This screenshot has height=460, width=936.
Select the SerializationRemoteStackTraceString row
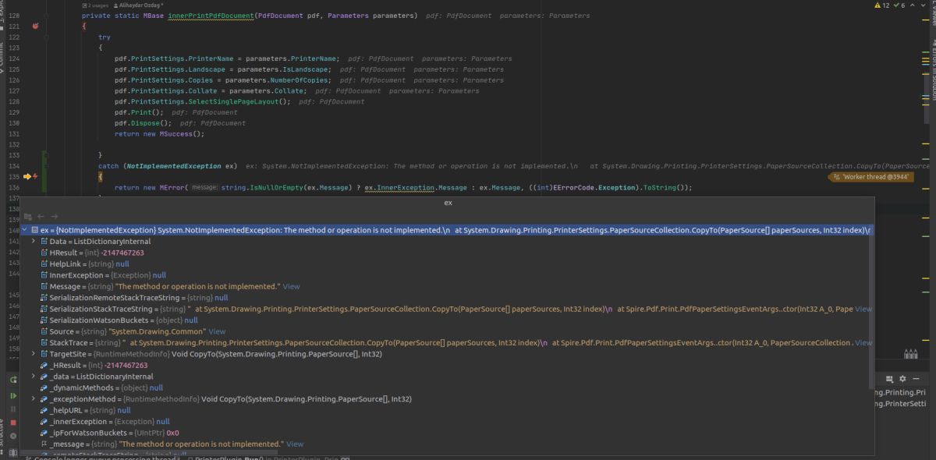tap(446, 298)
